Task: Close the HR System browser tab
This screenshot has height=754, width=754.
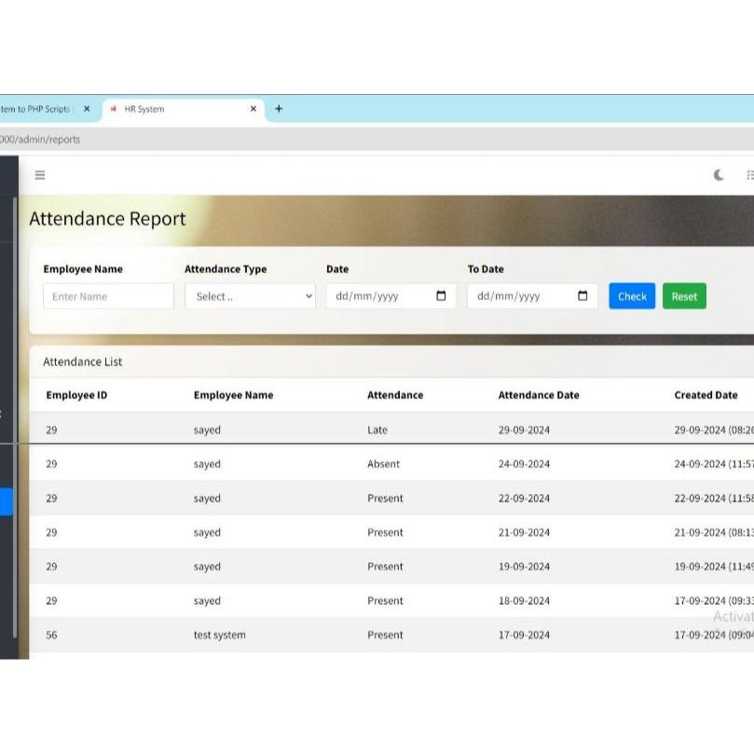Action: [x=253, y=109]
